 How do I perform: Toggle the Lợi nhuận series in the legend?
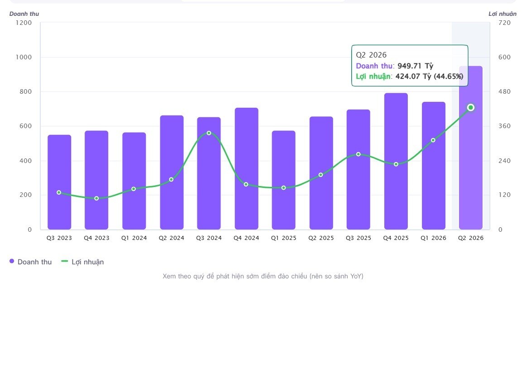point(82,262)
